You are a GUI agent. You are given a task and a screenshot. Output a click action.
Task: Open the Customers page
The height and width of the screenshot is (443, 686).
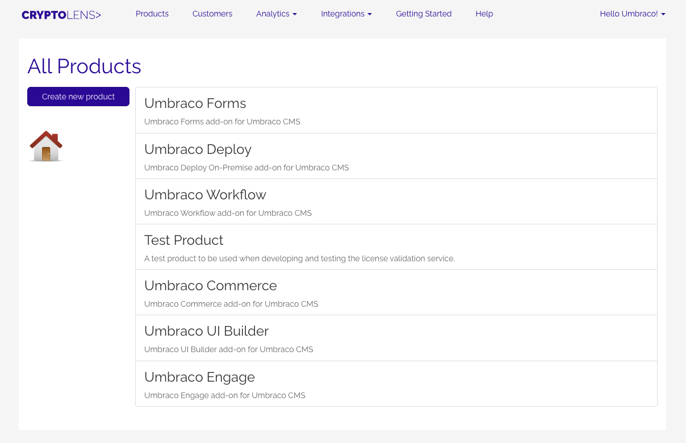click(x=212, y=14)
